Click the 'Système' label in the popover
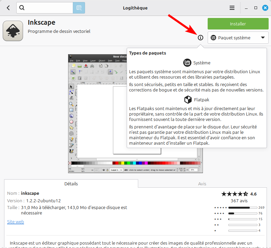This screenshot has width=271, height=248. pyautogui.click(x=202, y=63)
